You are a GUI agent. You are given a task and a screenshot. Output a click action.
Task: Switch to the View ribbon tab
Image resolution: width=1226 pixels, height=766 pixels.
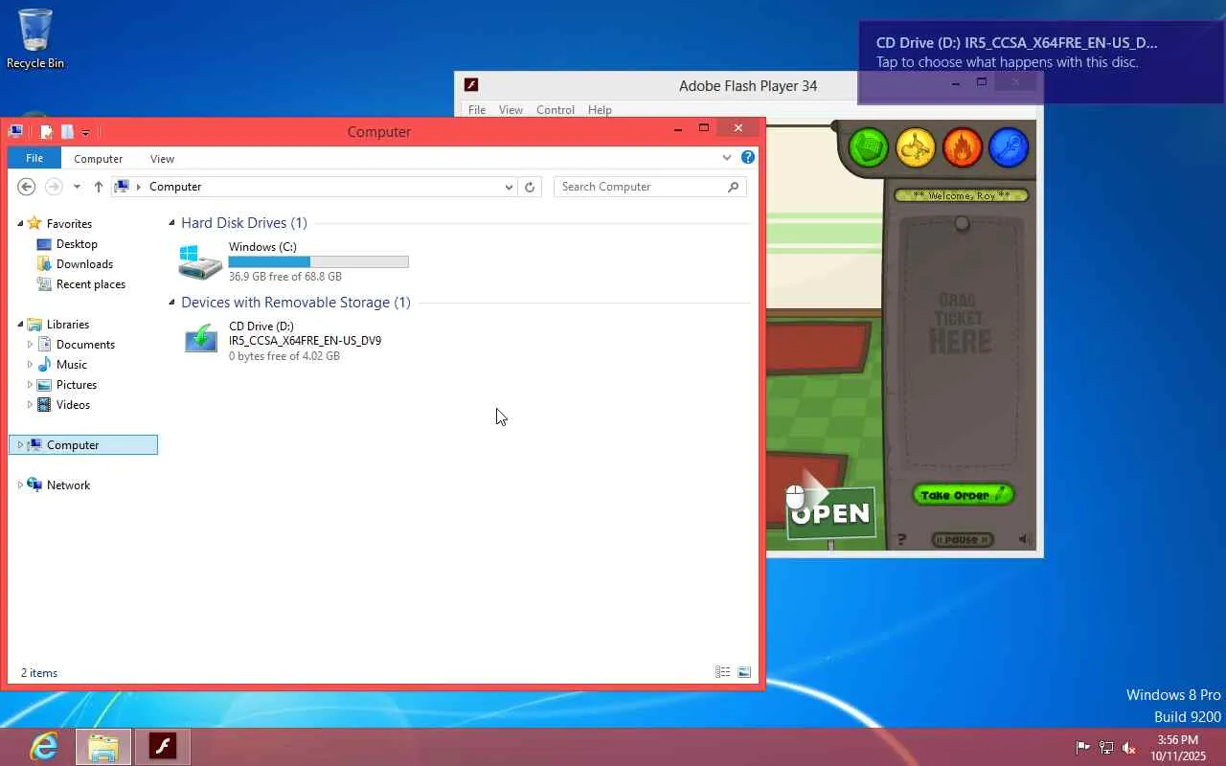click(x=162, y=159)
